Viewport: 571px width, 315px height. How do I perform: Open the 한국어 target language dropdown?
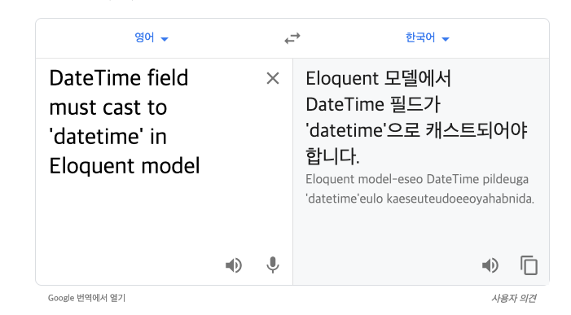coord(428,37)
